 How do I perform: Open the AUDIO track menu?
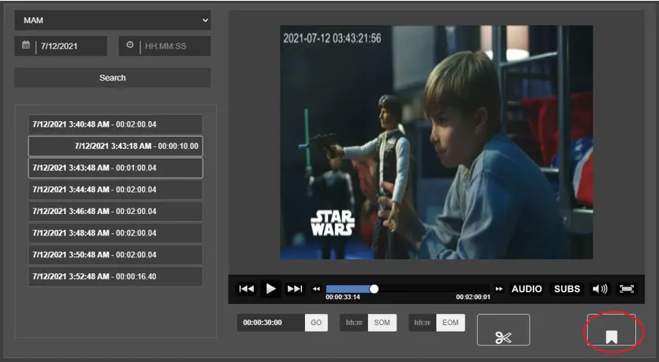click(527, 289)
